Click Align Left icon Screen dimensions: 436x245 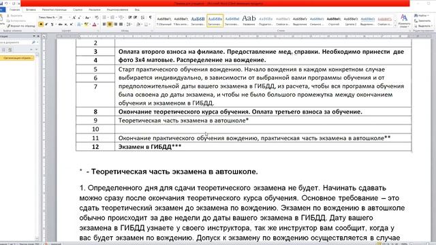click(104, 24)
